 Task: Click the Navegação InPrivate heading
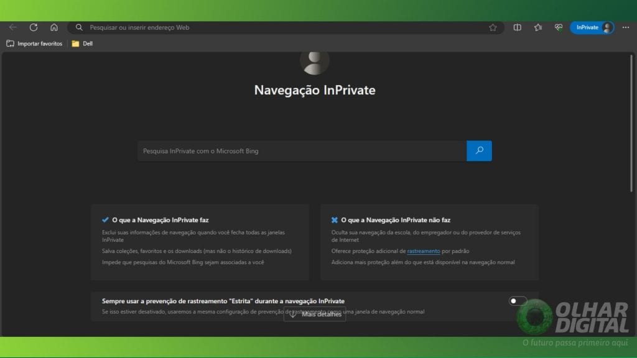tap(315, 90)
